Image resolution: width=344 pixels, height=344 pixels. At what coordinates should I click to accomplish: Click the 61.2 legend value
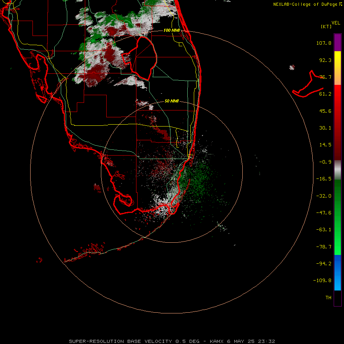(325, 94)
